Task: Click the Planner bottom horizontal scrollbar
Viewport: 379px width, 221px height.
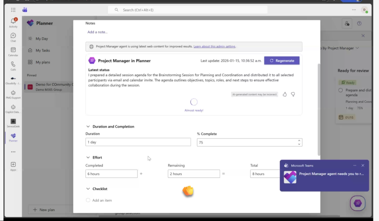Action: (219, 216)
